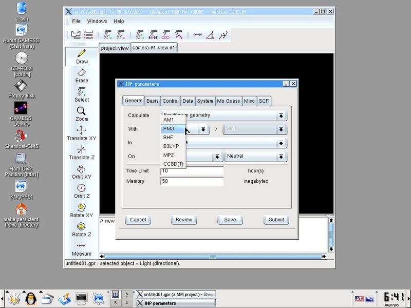Viewport: 411px width, 308px height.
Task: Open the SCF tab
Action: tap(264, 101)
